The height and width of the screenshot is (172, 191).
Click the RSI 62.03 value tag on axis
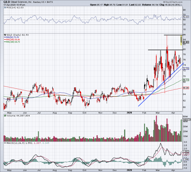coord(186,17)
